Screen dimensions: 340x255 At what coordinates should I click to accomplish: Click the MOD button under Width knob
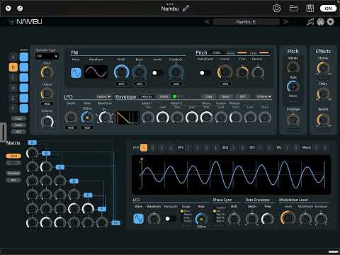(x=121, y=84)
